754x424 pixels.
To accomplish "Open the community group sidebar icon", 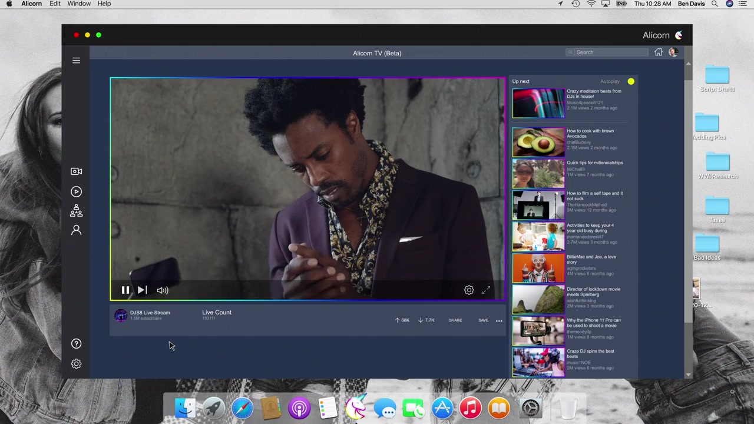I will coord(76,211).
